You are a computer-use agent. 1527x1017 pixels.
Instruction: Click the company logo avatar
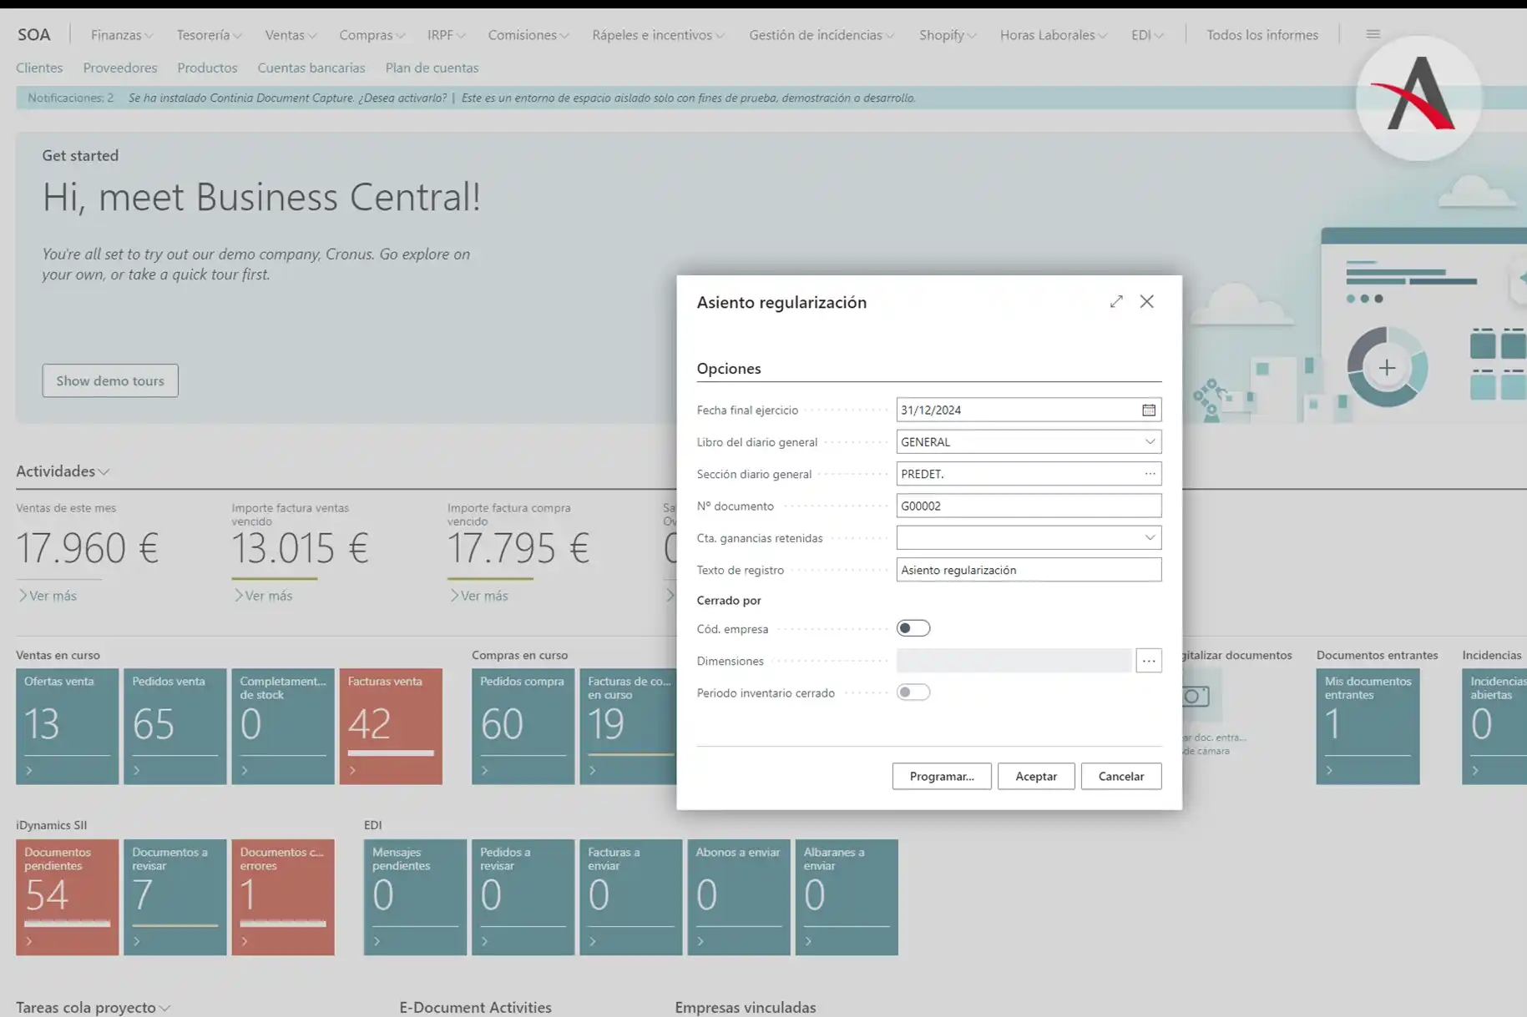(1418, 98)
